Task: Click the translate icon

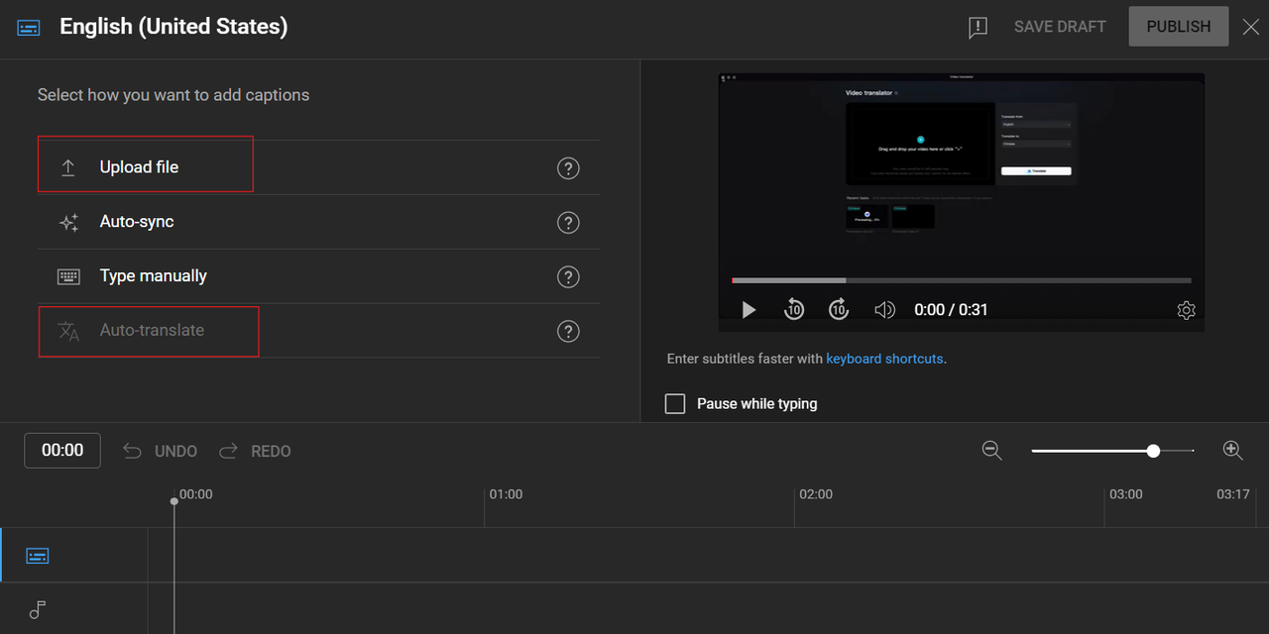Action: 68,331
